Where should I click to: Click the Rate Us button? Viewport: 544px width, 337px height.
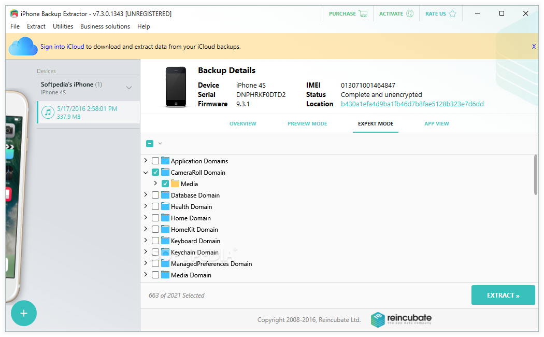click(x=440, y=14)
